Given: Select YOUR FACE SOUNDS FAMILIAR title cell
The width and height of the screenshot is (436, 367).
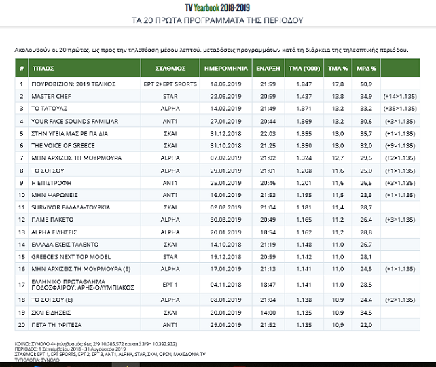Looking at the screenshot, I should [84, 121].
